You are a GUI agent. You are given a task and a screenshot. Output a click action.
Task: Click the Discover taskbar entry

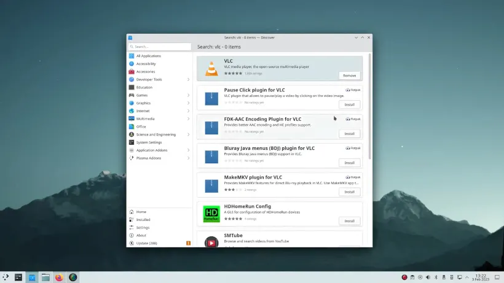point(32,277)
